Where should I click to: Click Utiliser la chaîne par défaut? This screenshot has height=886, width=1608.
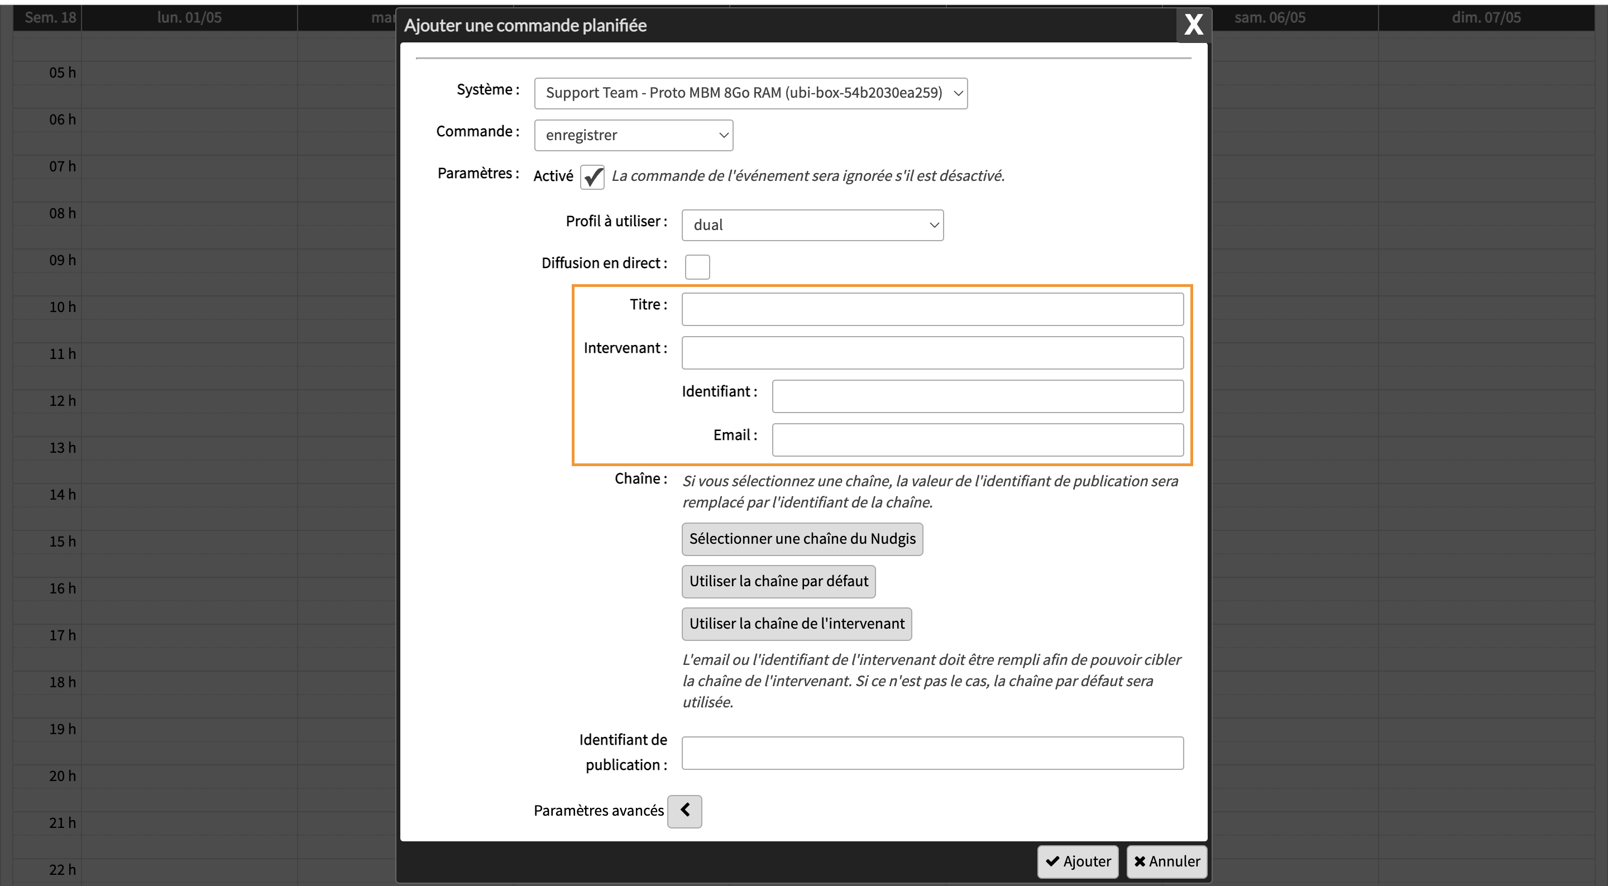tap(778, 582)
